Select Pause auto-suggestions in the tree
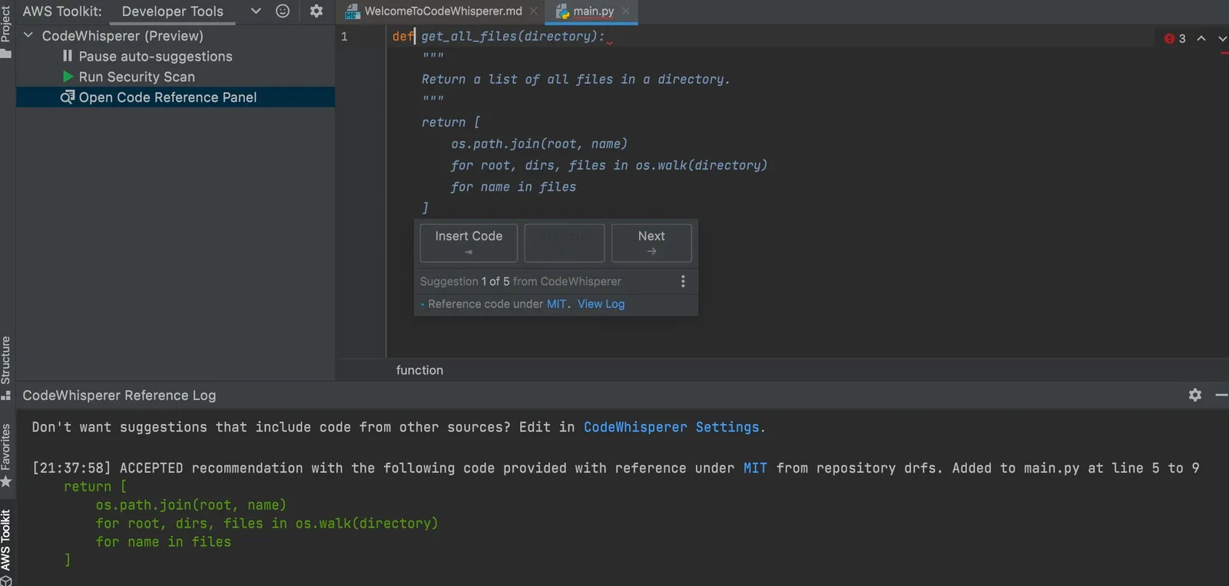This screenshot has width=1229, height=586. click(155, 56)
